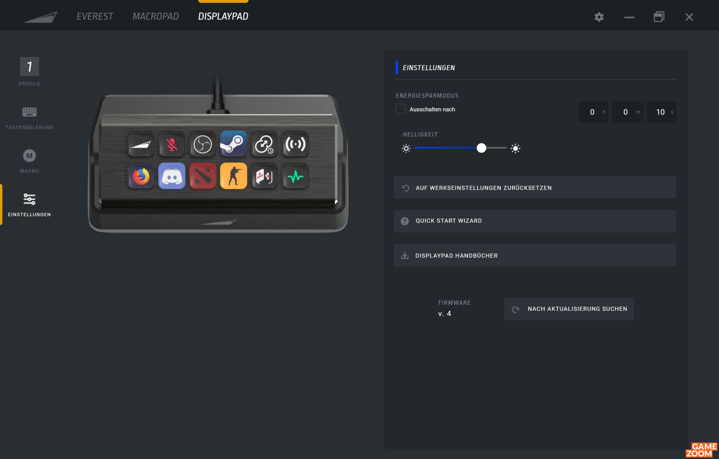The image size is (719, 459).
Task: Click the OBS Studio display key
Action: 203,145
